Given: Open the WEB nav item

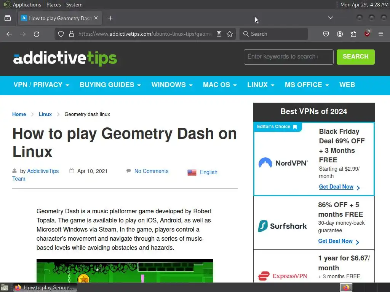Looking at the screenshot, I should click(x=347, y=85).
